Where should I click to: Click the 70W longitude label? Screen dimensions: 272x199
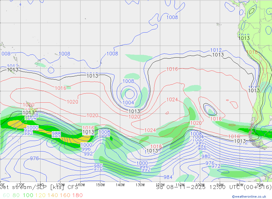click(x=260, y=185)
